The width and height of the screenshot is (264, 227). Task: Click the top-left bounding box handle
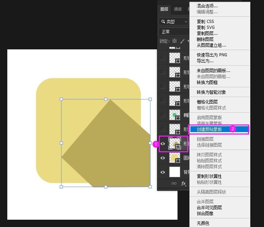pos(61,99)
